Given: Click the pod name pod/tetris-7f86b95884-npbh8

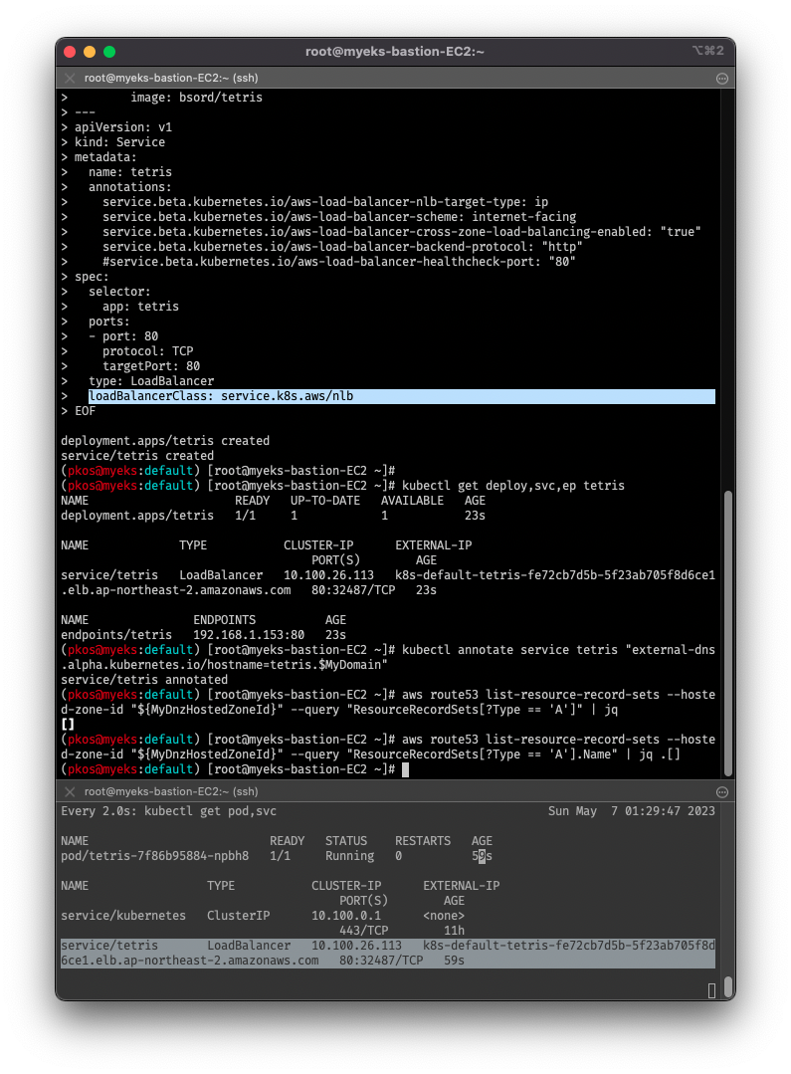Looking at the screenshot, I should click(155, 856).
